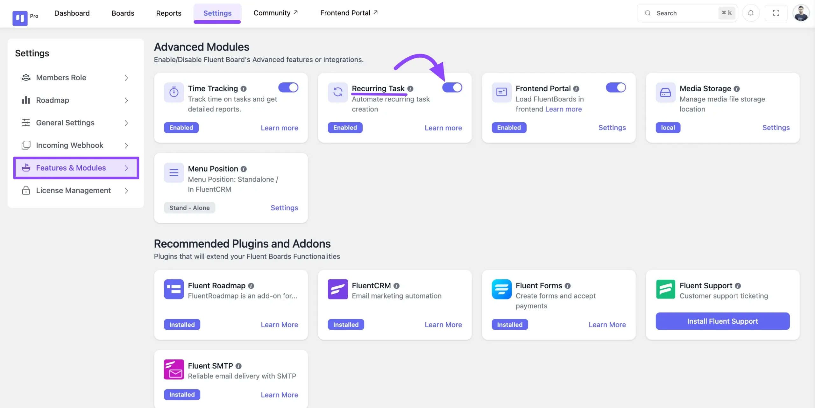This screenshot has width=815, height=408.
Task: Click Learn More on Fluent Forms card
Action: [x=607, y=325]
